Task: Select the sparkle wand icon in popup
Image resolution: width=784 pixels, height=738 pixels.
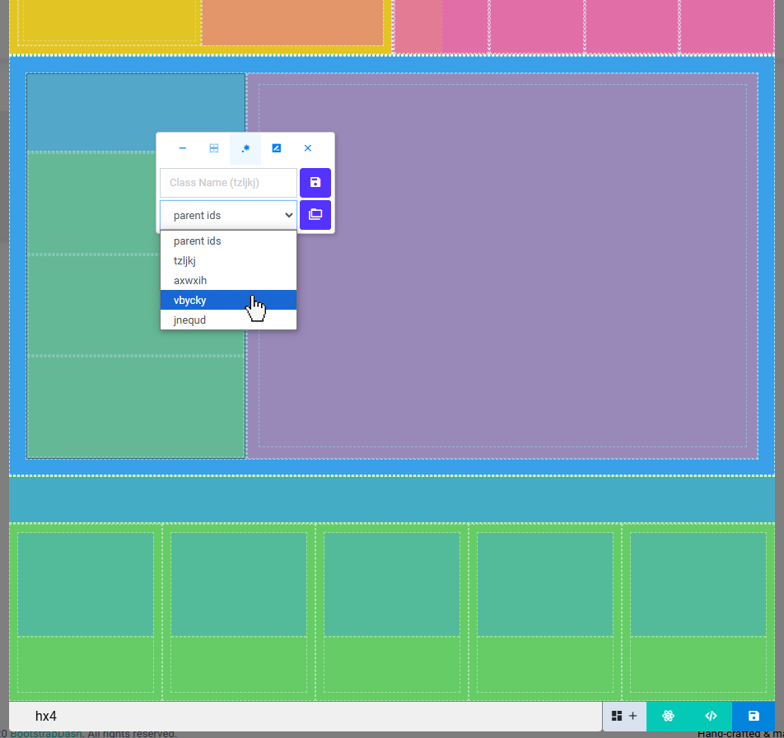Action: pos(245,148)
